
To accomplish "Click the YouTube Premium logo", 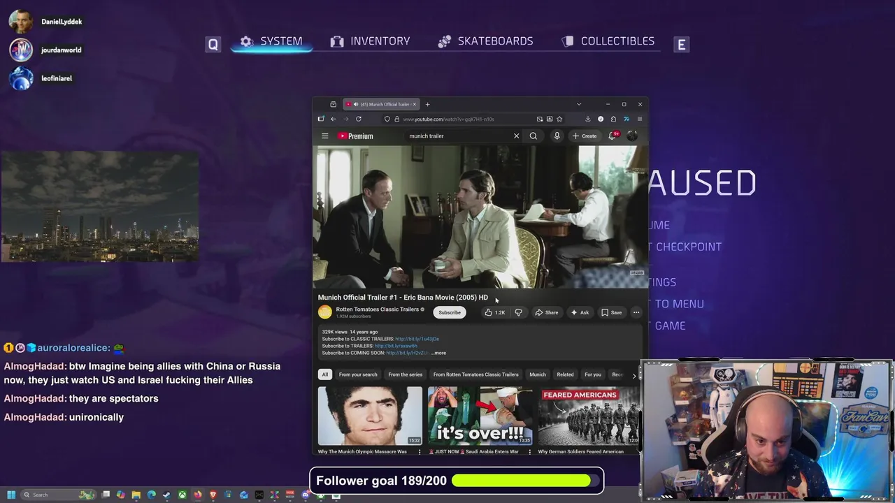I will click(356, 136).
